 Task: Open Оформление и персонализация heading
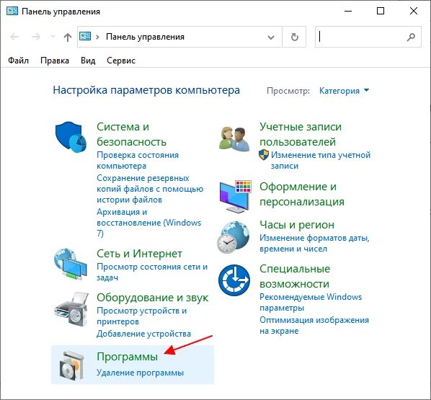(x=302, y=194)
